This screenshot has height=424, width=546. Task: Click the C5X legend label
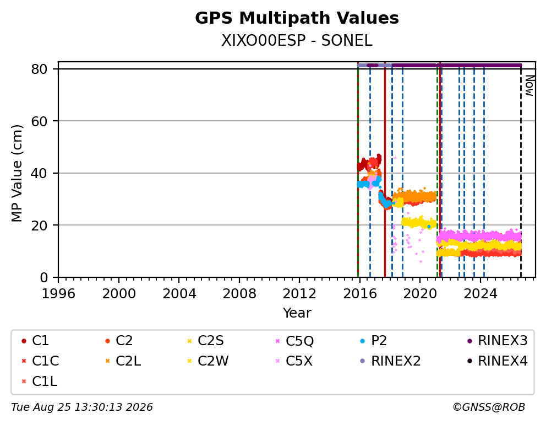299,361
